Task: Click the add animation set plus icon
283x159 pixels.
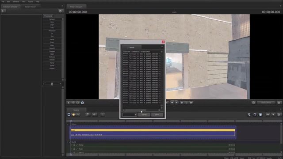Action: point(3,11)
